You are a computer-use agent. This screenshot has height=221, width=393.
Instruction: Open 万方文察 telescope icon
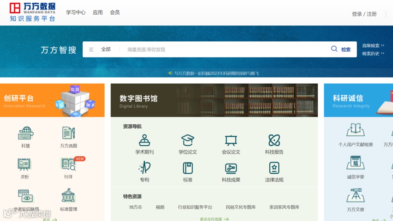tap(356, 195)
